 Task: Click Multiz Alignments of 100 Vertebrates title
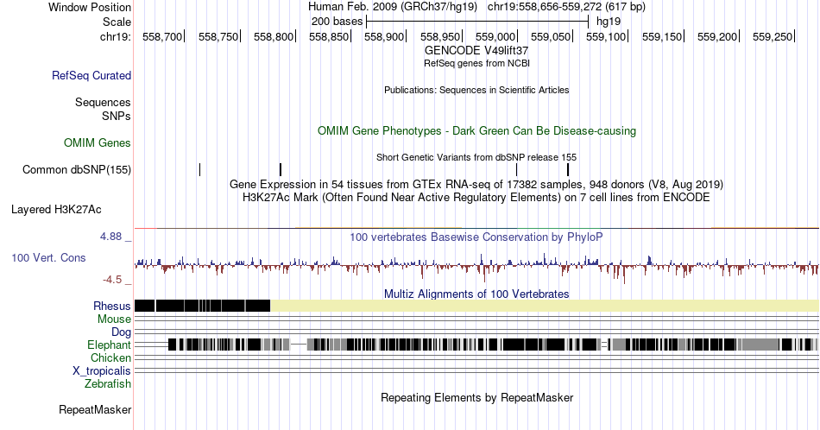click(x=476, y=294)
